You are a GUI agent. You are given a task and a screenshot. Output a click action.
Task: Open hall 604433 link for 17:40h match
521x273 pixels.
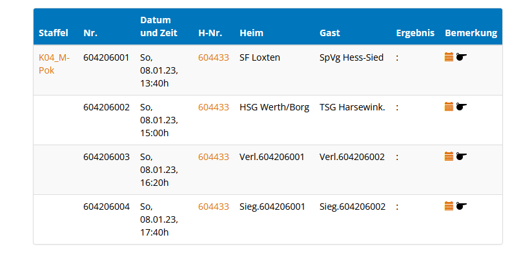coord(213,207)
